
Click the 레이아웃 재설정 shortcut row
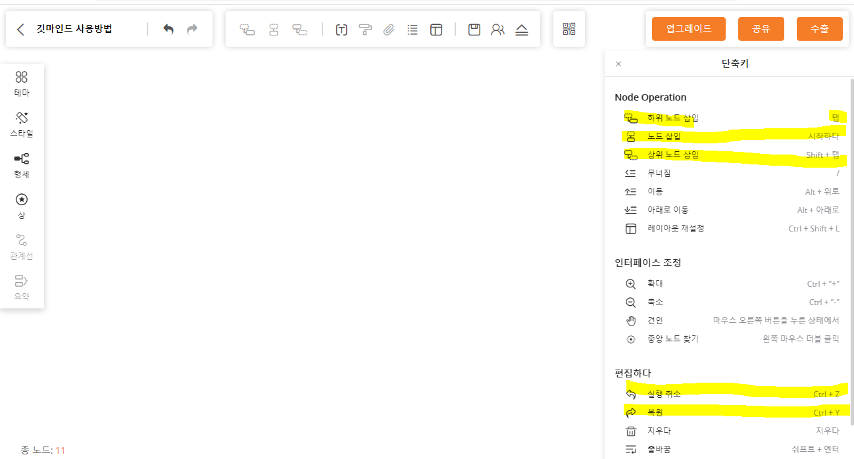[x=732, y=229]
